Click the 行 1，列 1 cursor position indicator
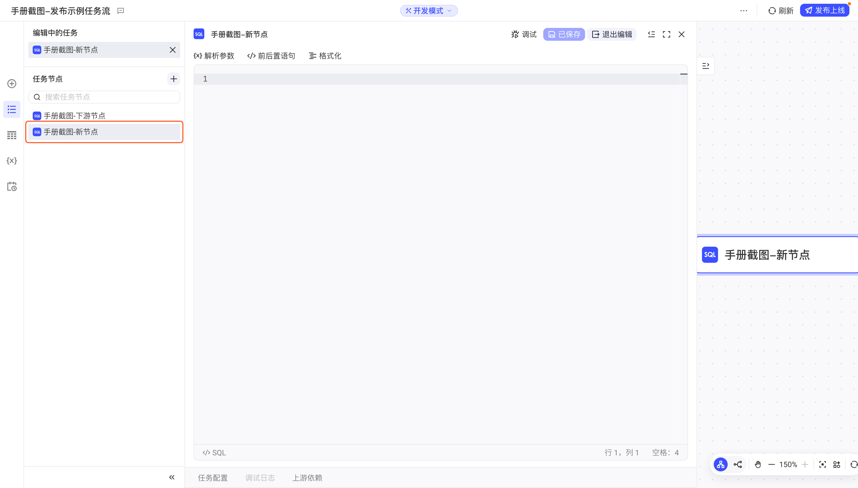The width and height of the screenshot is (858, 488). (x=622, y=453)
